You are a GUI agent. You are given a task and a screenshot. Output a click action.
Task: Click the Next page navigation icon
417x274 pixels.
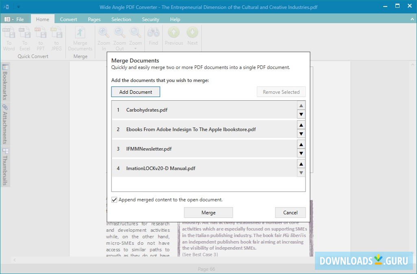click(192, 32)
